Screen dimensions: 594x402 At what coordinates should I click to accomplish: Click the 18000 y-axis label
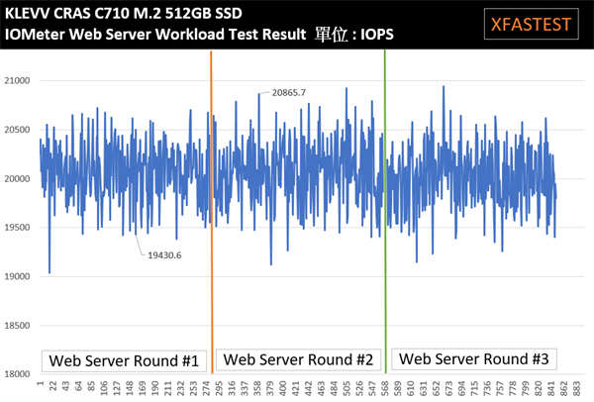[x=17, y=374]
